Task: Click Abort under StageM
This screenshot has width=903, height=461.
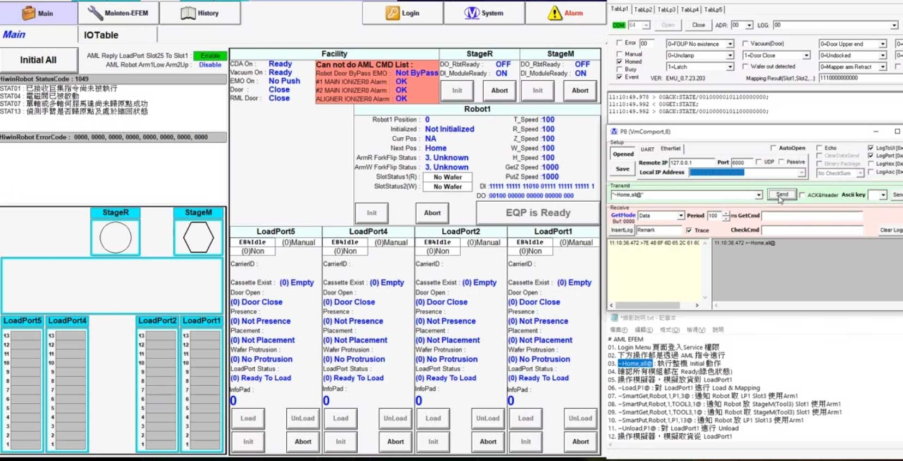Action: 580,90
